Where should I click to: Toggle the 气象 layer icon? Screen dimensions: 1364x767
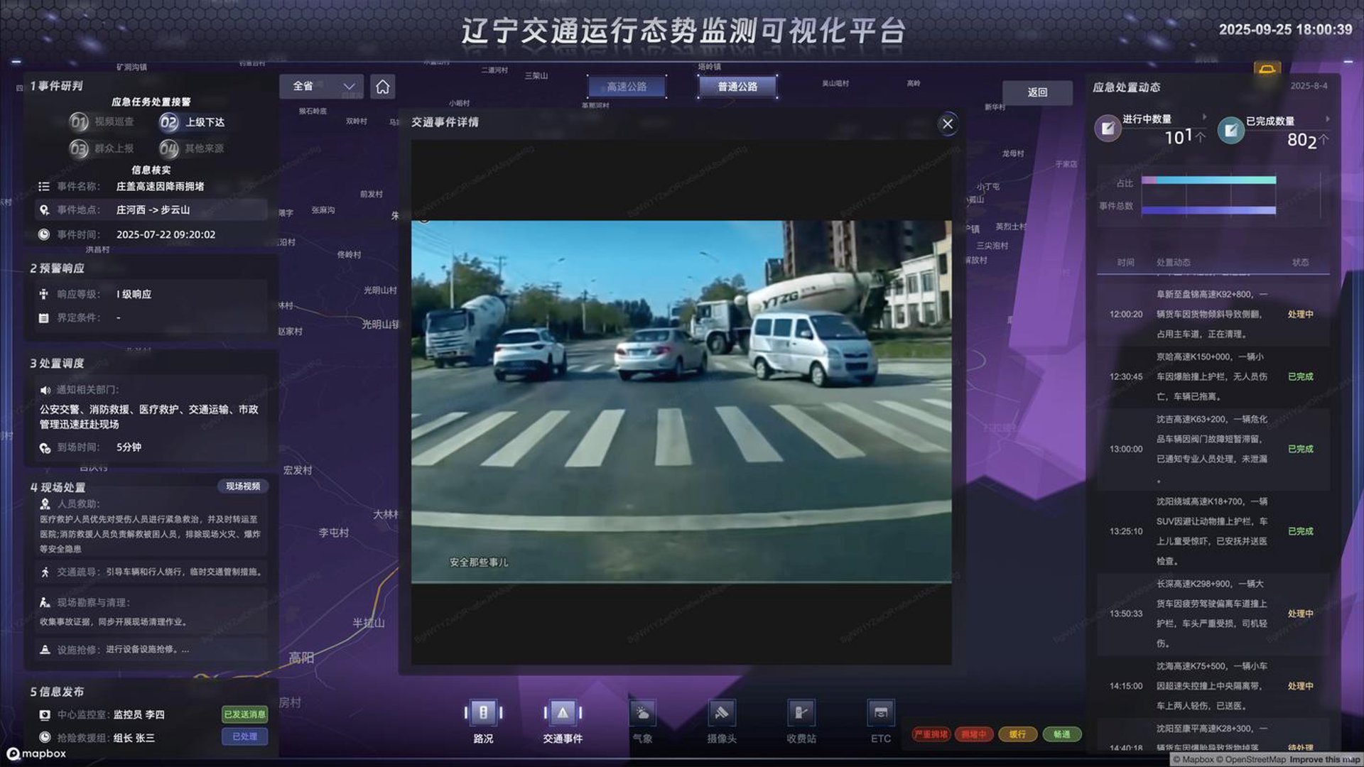coord(642,712)
